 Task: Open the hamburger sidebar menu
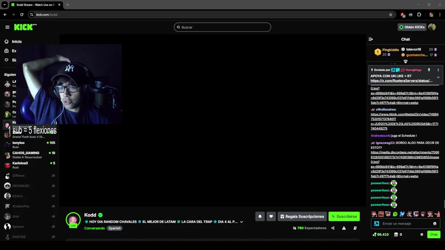point(7,27)
